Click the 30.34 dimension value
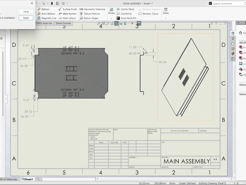The height and width of the screenshot is (185, 246). click(162, 62)
